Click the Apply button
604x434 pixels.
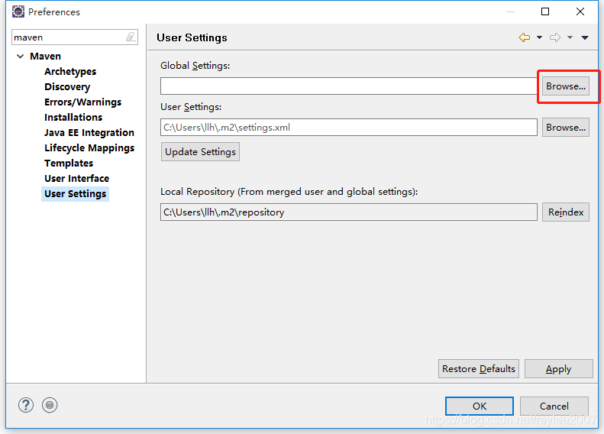tap(558, 369)
